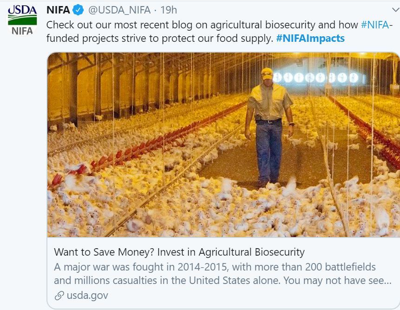Click the lit ventilation fans in the photo

[317, 78]
